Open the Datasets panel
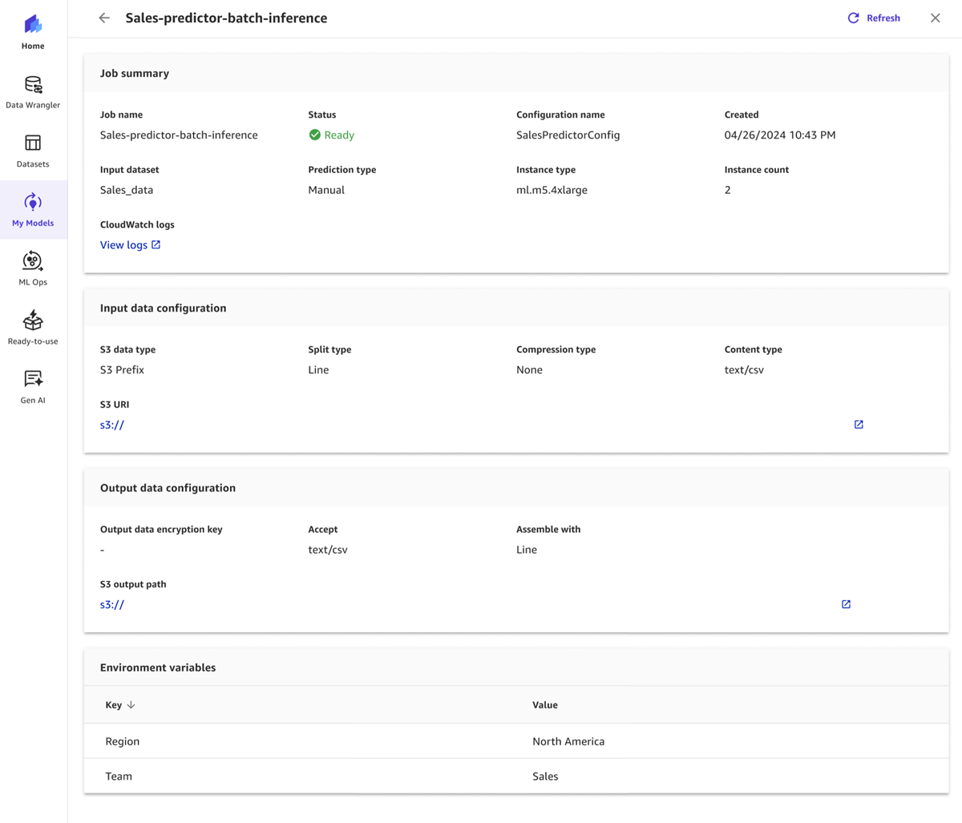This screenshot has height=823, width=962. pos(32,148)
